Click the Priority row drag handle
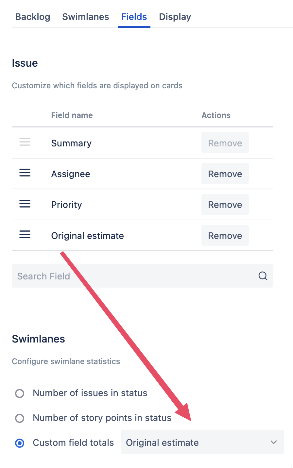 click(x=25, y=204)
